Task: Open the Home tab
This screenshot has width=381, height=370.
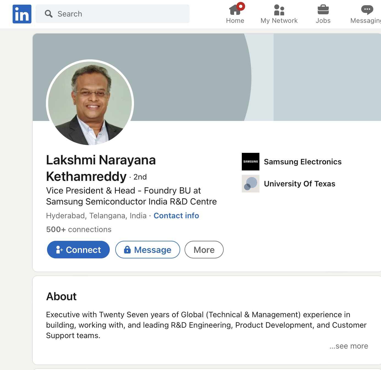Action: tap(235, 14)
